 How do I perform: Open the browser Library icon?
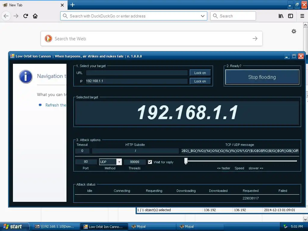(281, 16)
